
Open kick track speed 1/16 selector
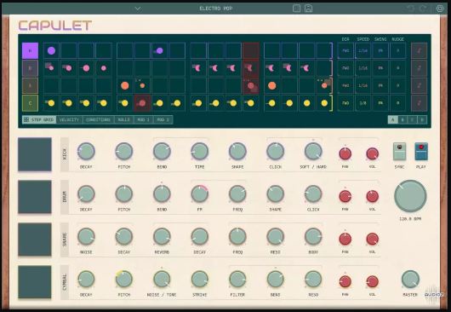point(363,50)
